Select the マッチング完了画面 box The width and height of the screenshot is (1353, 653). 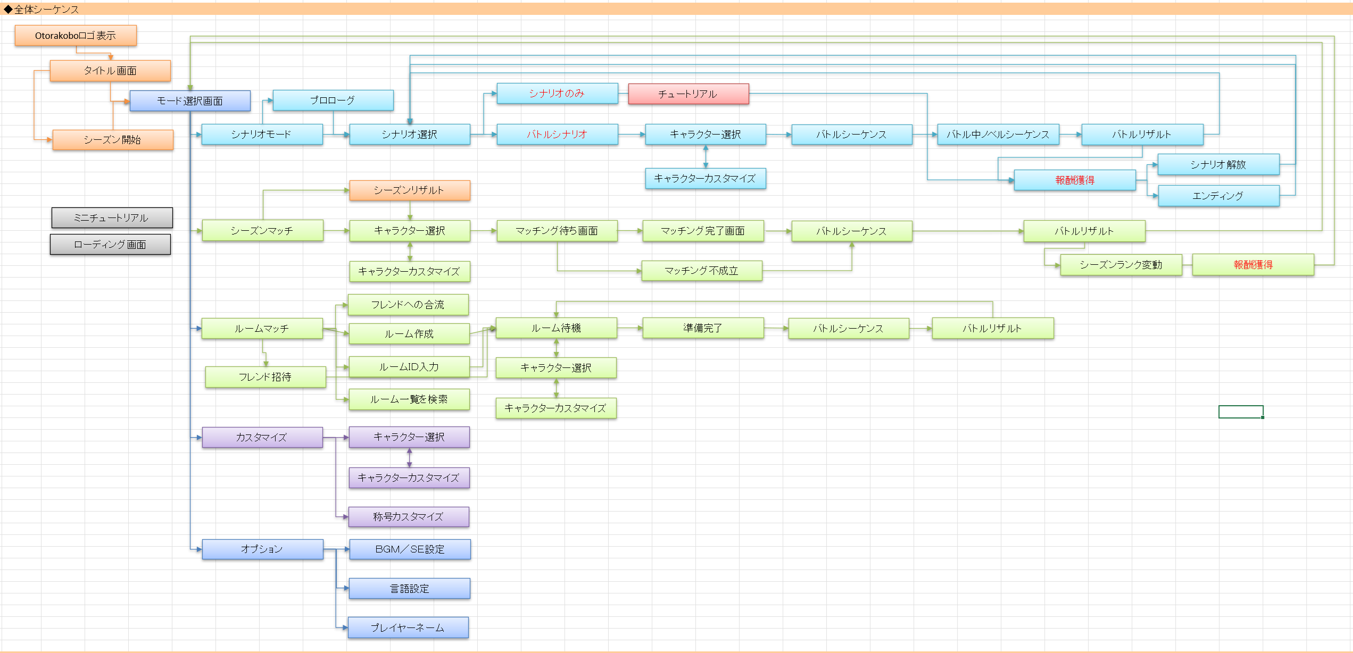pos(703,231)
